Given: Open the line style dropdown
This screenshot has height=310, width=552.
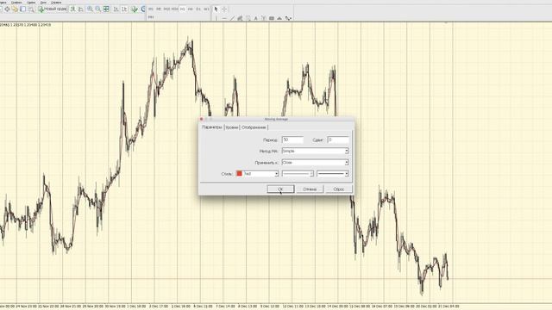Looking at the screenshot, I should [x=298, y=174].
